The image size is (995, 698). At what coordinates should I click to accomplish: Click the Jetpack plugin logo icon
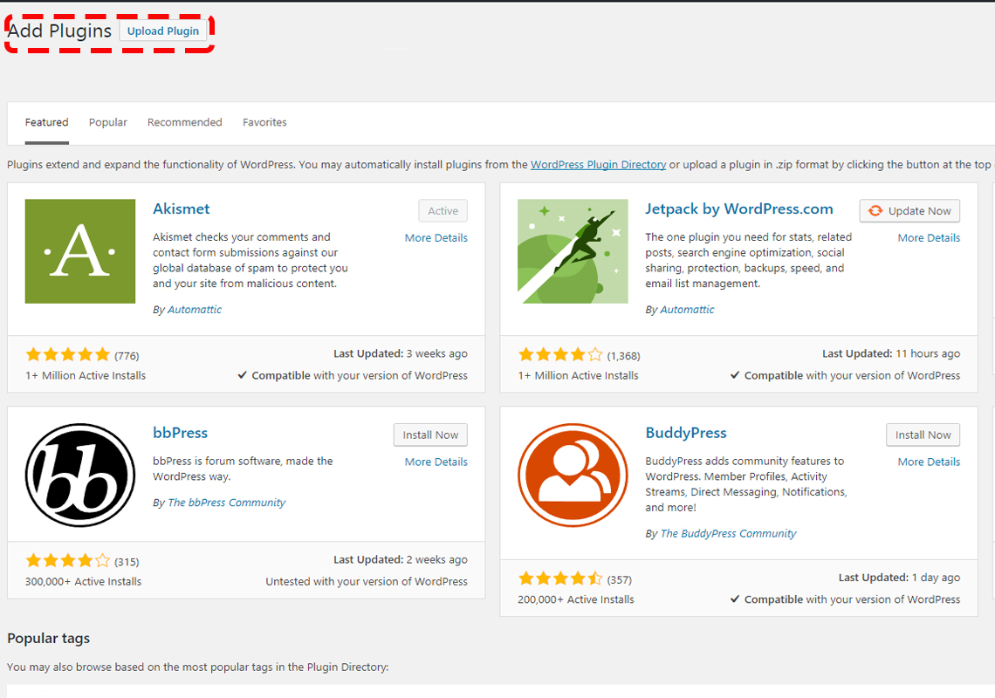click(x=573, y=251)
